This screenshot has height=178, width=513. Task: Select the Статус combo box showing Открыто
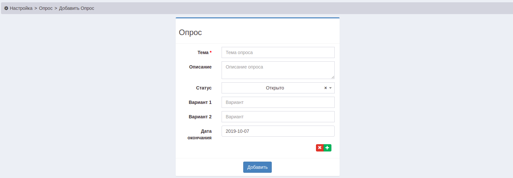[x=278, y=88]
